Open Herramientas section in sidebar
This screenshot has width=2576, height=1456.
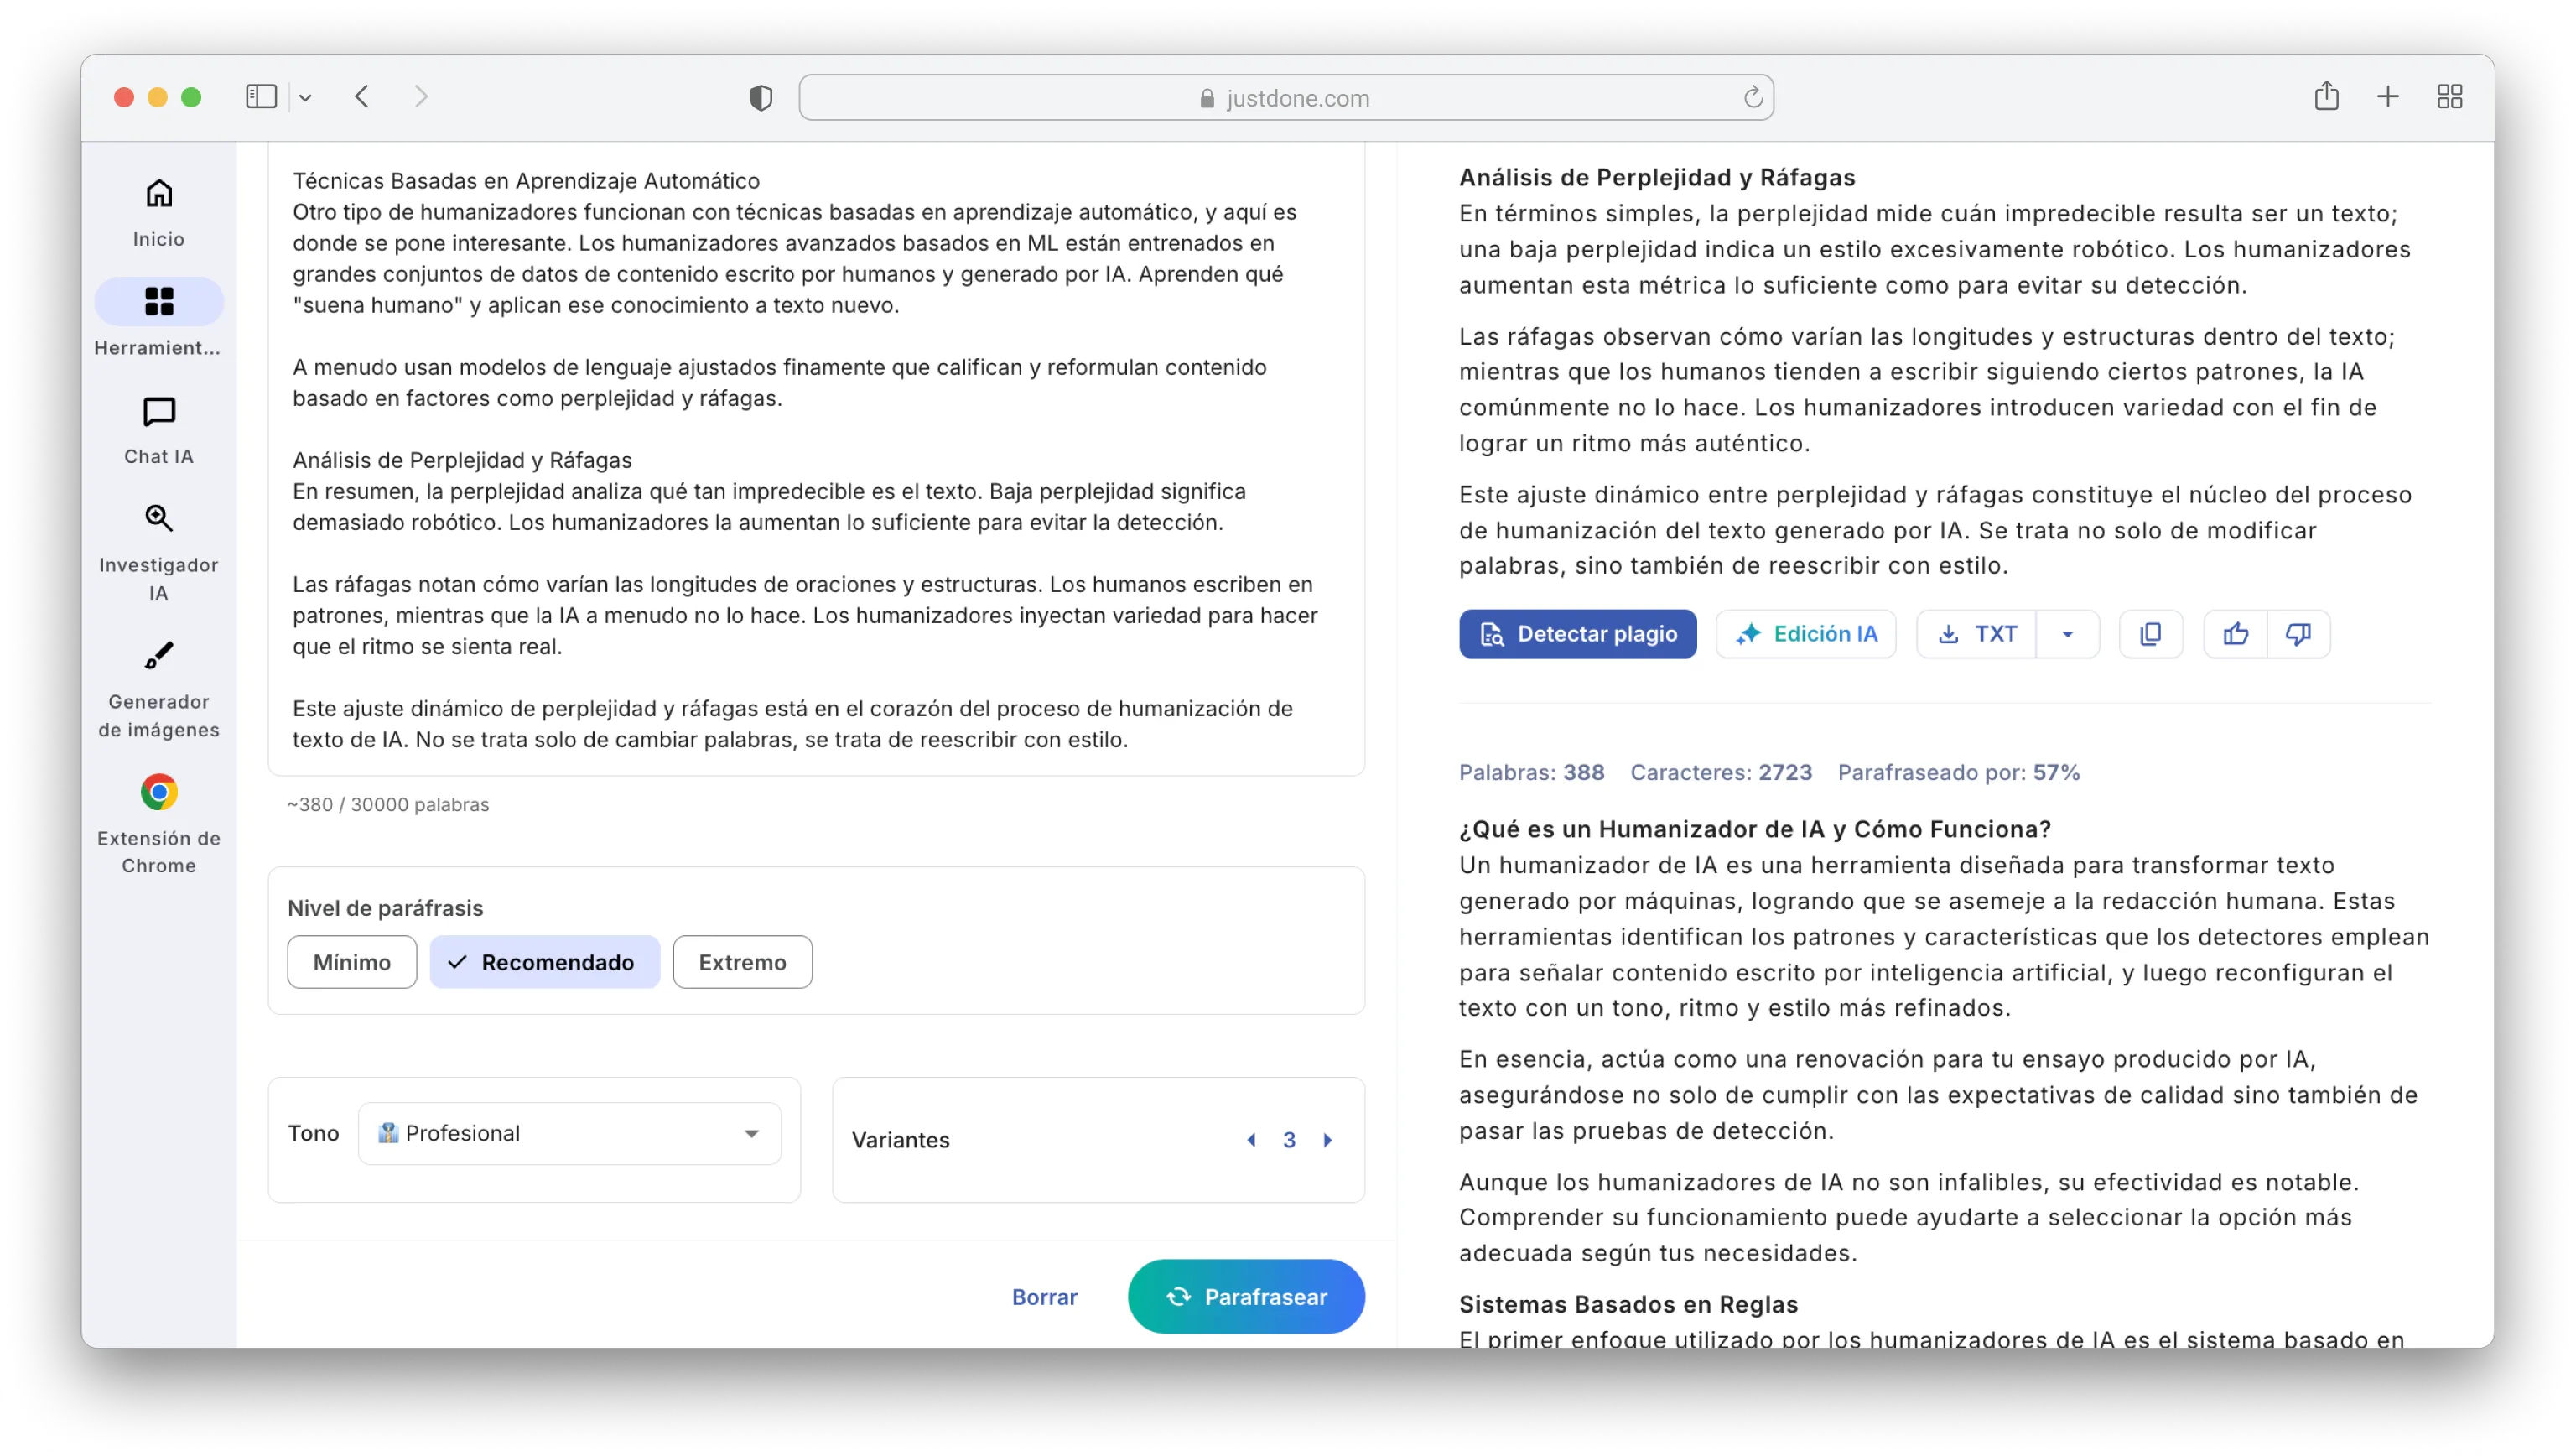pos(159,318)
